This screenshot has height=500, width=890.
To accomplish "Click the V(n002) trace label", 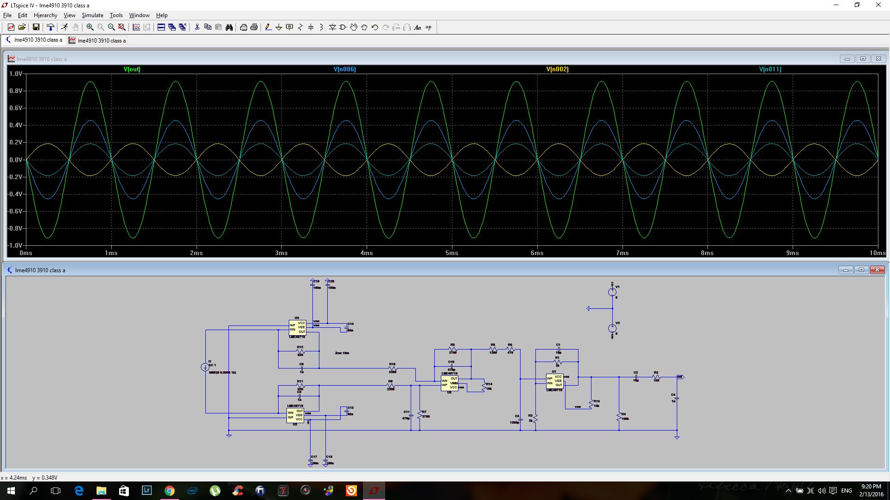I will (x=557, y=69).
